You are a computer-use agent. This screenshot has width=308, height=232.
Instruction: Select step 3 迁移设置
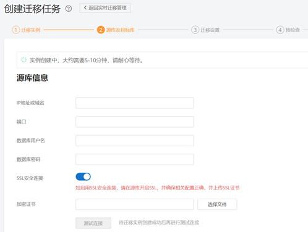205,30
